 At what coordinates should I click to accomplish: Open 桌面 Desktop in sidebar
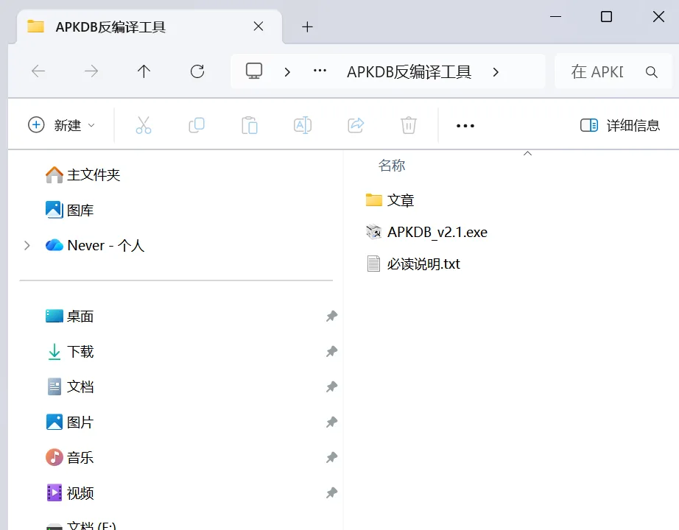pos(70,316)
